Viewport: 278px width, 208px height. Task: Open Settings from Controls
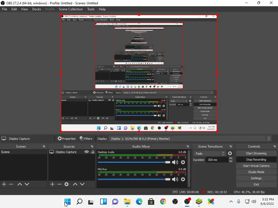(x=256, y=178)
